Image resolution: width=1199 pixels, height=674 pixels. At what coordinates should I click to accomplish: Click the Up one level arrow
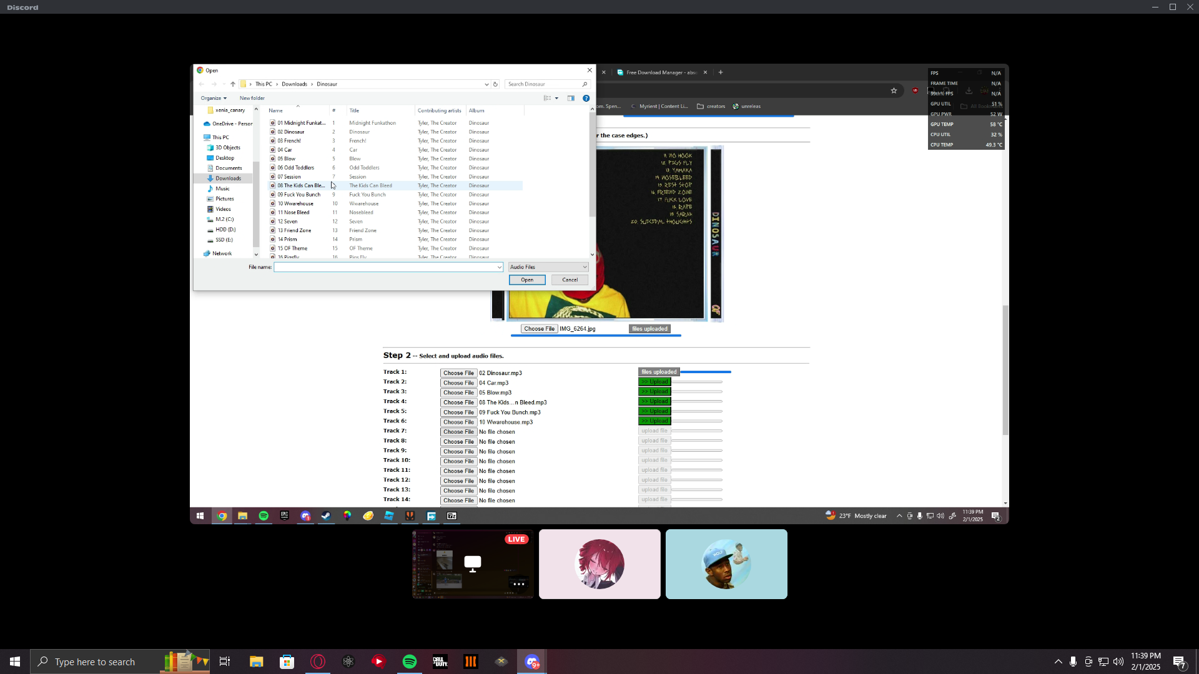point(233,84)
